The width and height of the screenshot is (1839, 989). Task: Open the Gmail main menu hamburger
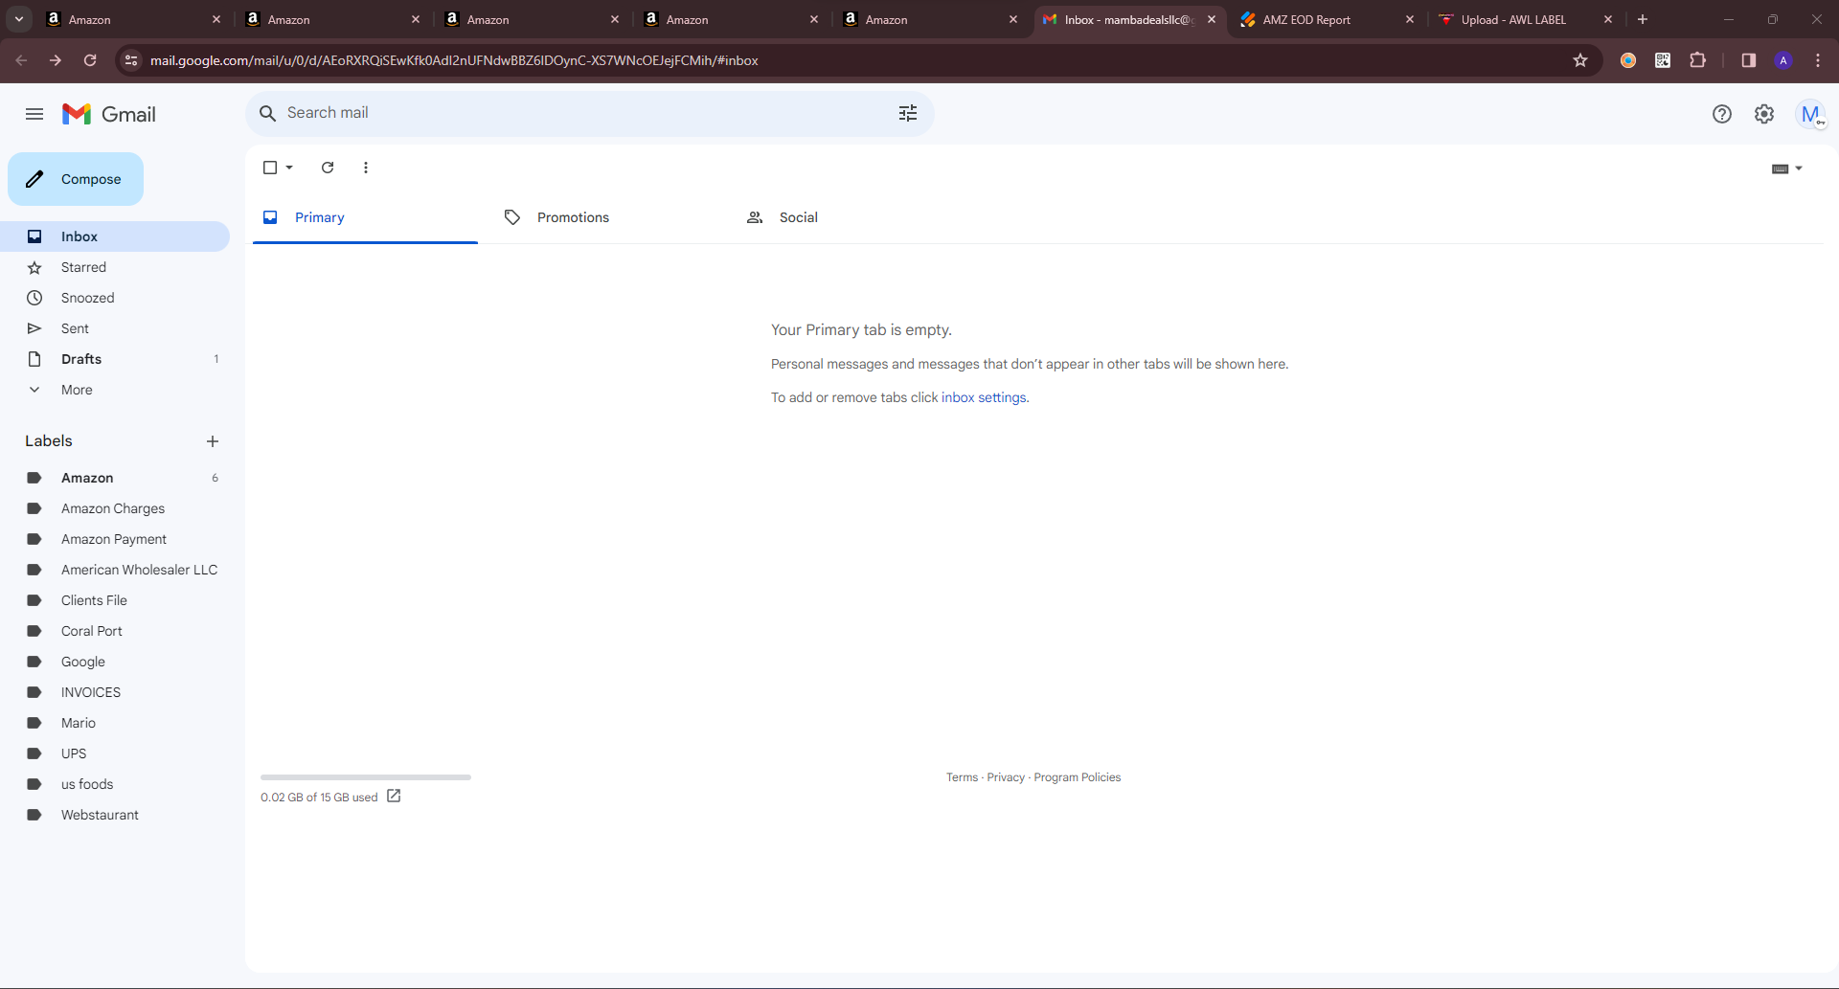coord(34,114)
